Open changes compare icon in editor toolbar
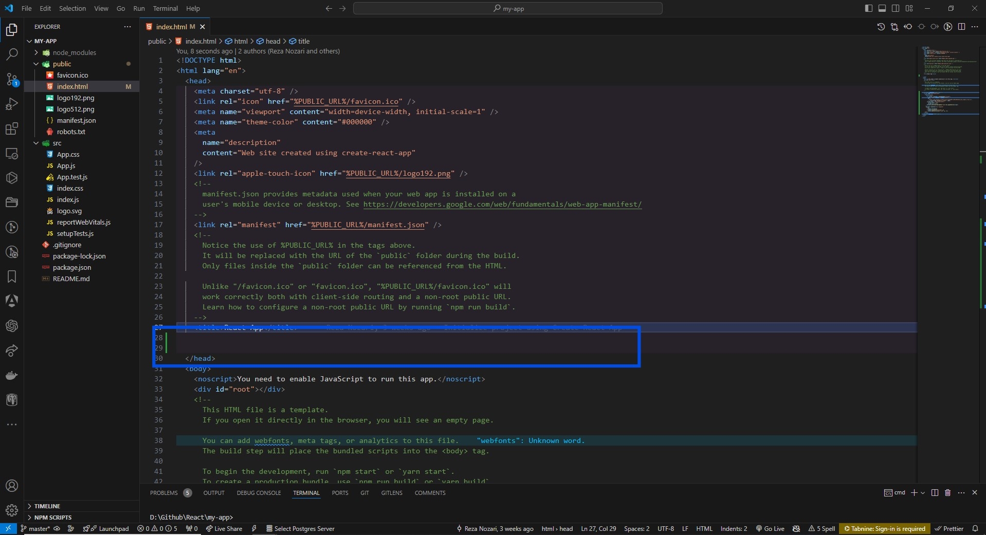Screen dimensions: 986x535 tap(894, 27)
